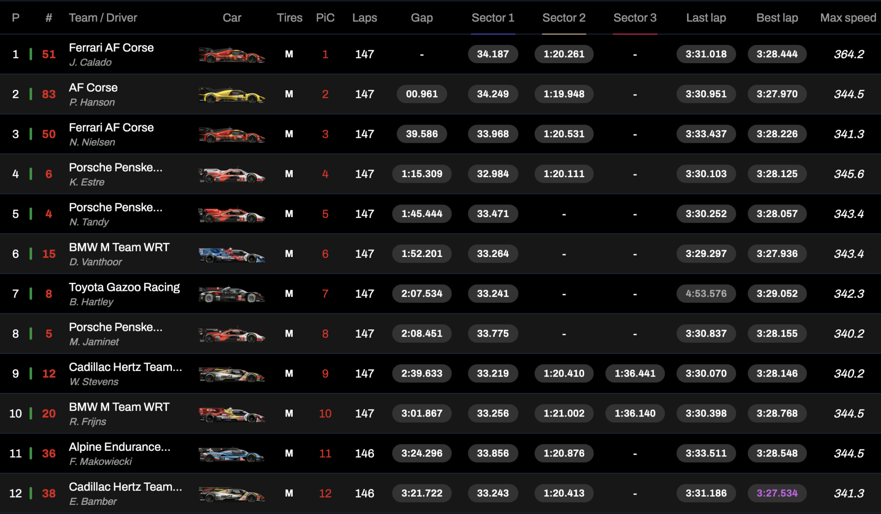Click the red Ferrari #51 car icon

pyautogui.click(x=232, y=55)
